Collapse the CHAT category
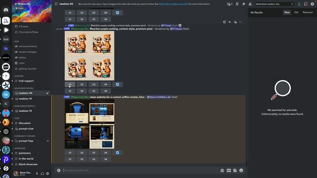The width and height of the screenshot is (317, 178). [x=17, y=118]
